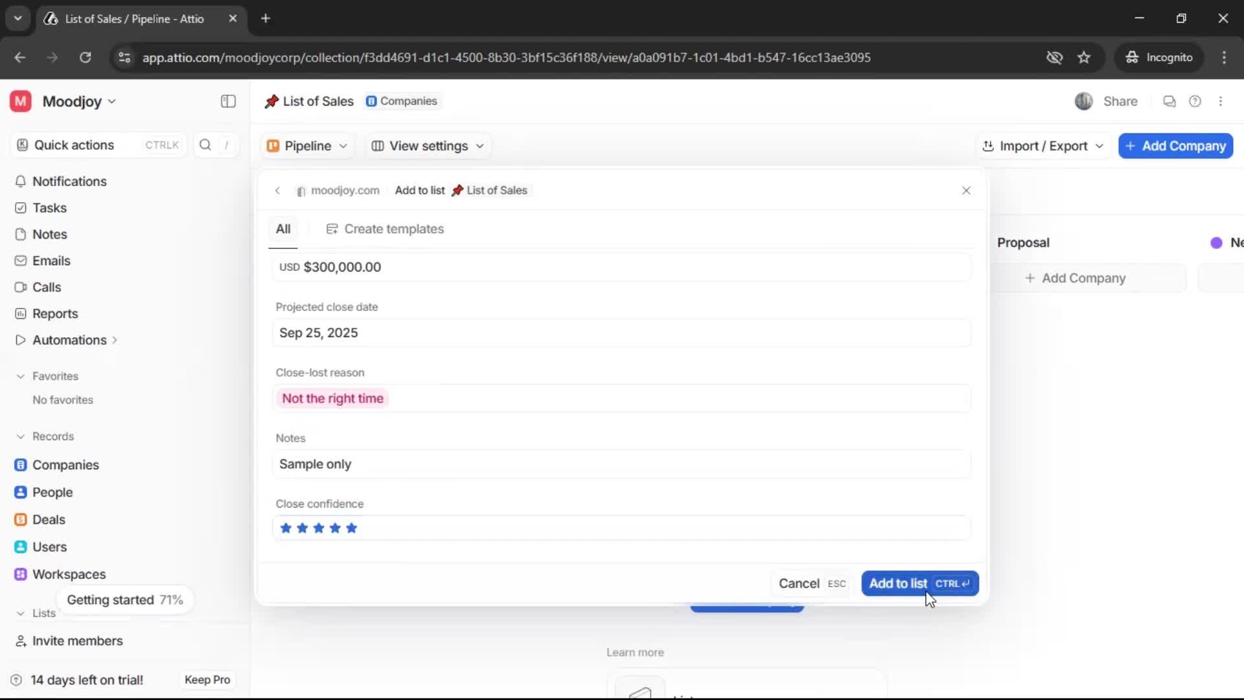This screenshot has height=700, width=1244.
Task: Open the View settings dropdown
Action: (x=427, y=146)
